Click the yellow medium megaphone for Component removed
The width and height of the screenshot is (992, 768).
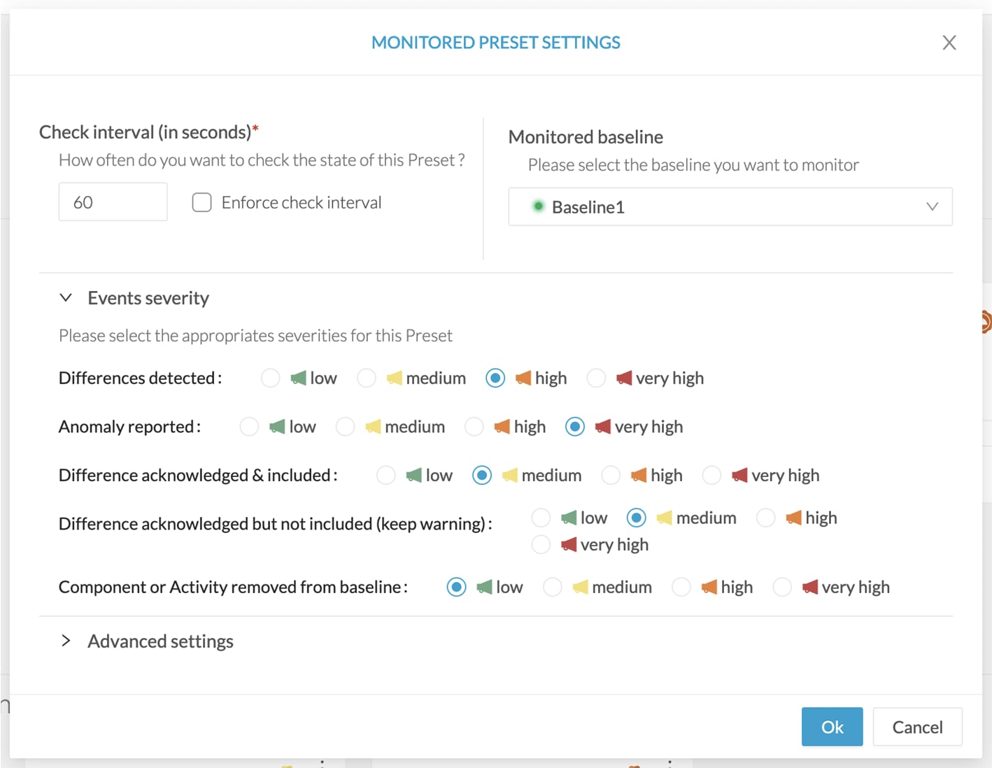(x=579, y=587)
